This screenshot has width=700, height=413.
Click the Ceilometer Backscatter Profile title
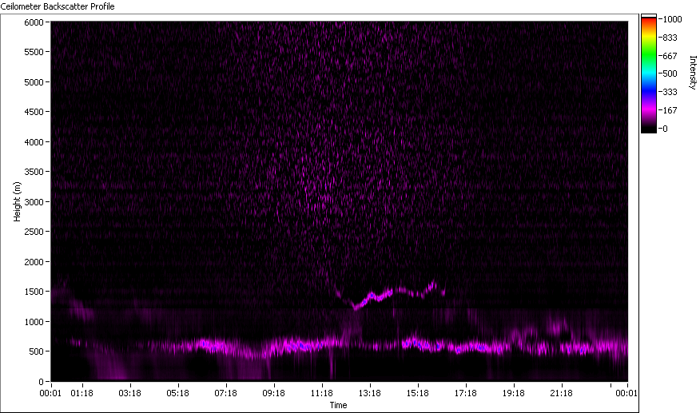pos(58,6)
